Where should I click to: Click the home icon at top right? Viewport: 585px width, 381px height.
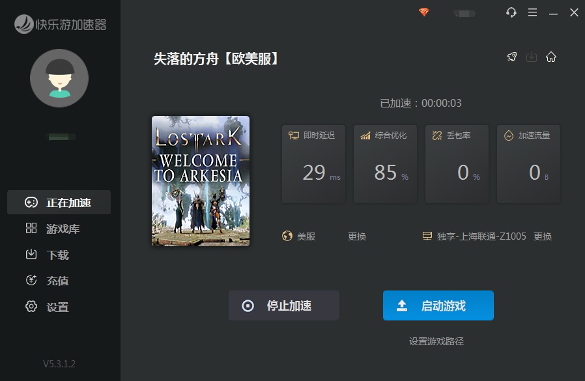coord(551,57)
